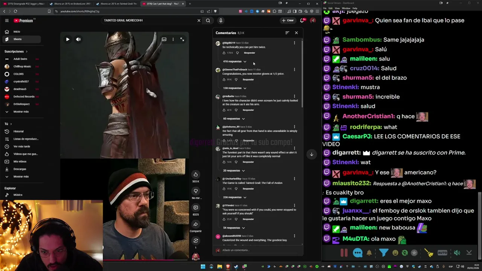Like the @GimmeThatFnSnack comment

[224, 79]
